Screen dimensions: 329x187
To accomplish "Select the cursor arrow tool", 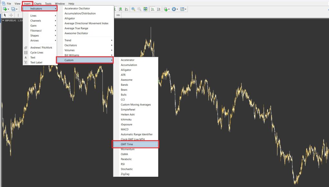I will point(5,15).
